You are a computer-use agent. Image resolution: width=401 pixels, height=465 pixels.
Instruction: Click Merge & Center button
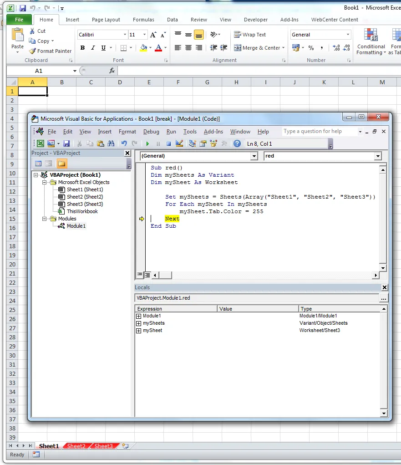259,48
